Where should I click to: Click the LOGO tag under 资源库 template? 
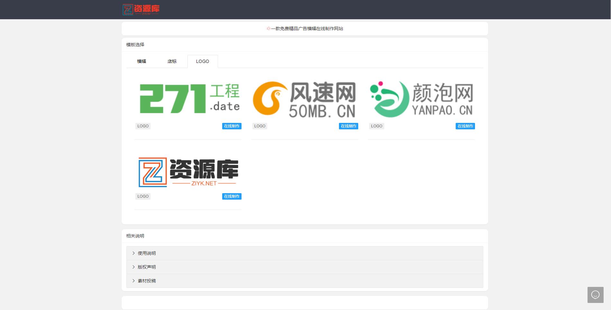(143, 196)
